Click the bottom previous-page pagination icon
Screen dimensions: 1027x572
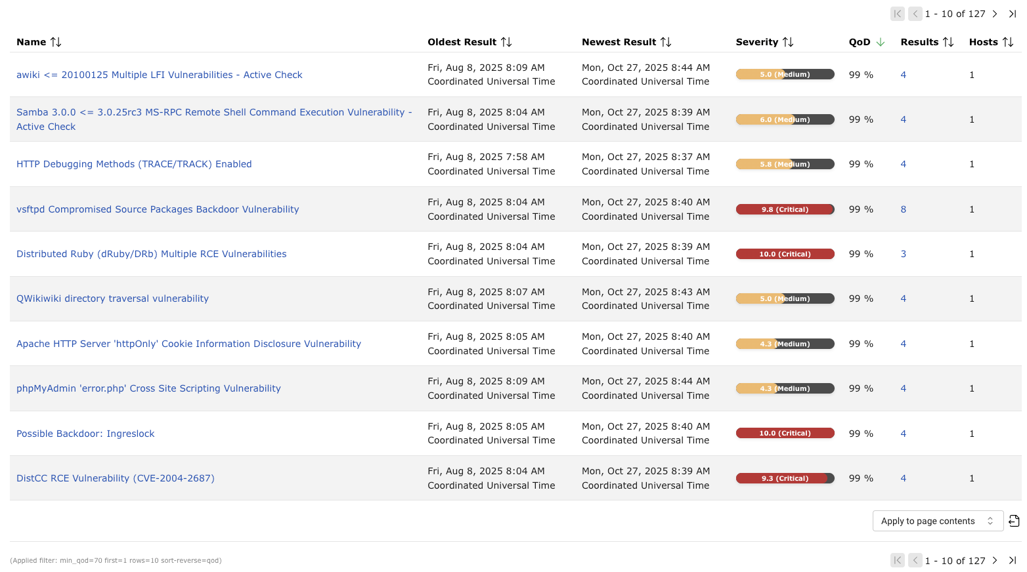coord(915,561)
